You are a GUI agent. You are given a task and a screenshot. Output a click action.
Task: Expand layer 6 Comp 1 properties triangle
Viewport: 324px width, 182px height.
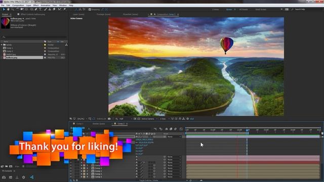[82, 168]
